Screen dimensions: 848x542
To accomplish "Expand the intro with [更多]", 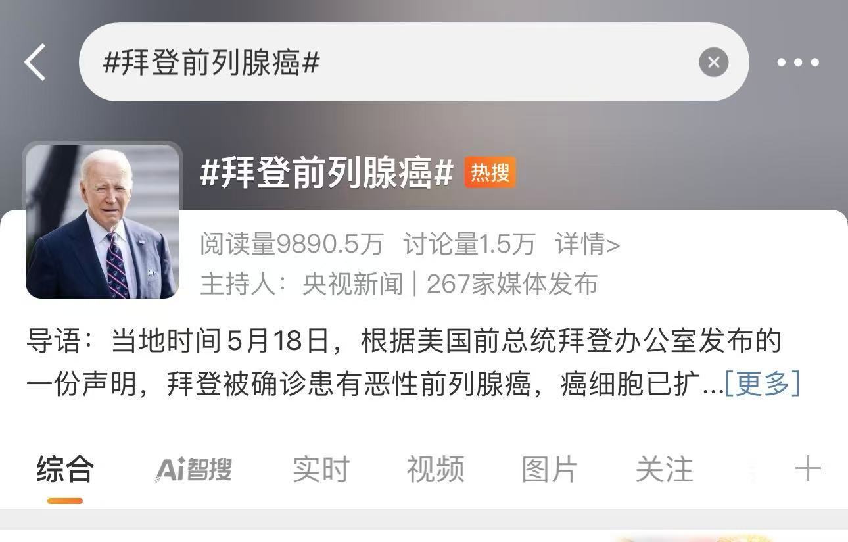I will pos(762,383).
